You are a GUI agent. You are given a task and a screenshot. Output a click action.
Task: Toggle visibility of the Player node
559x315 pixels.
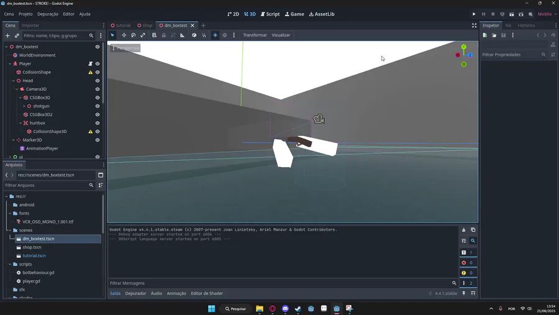click(98, 63)
